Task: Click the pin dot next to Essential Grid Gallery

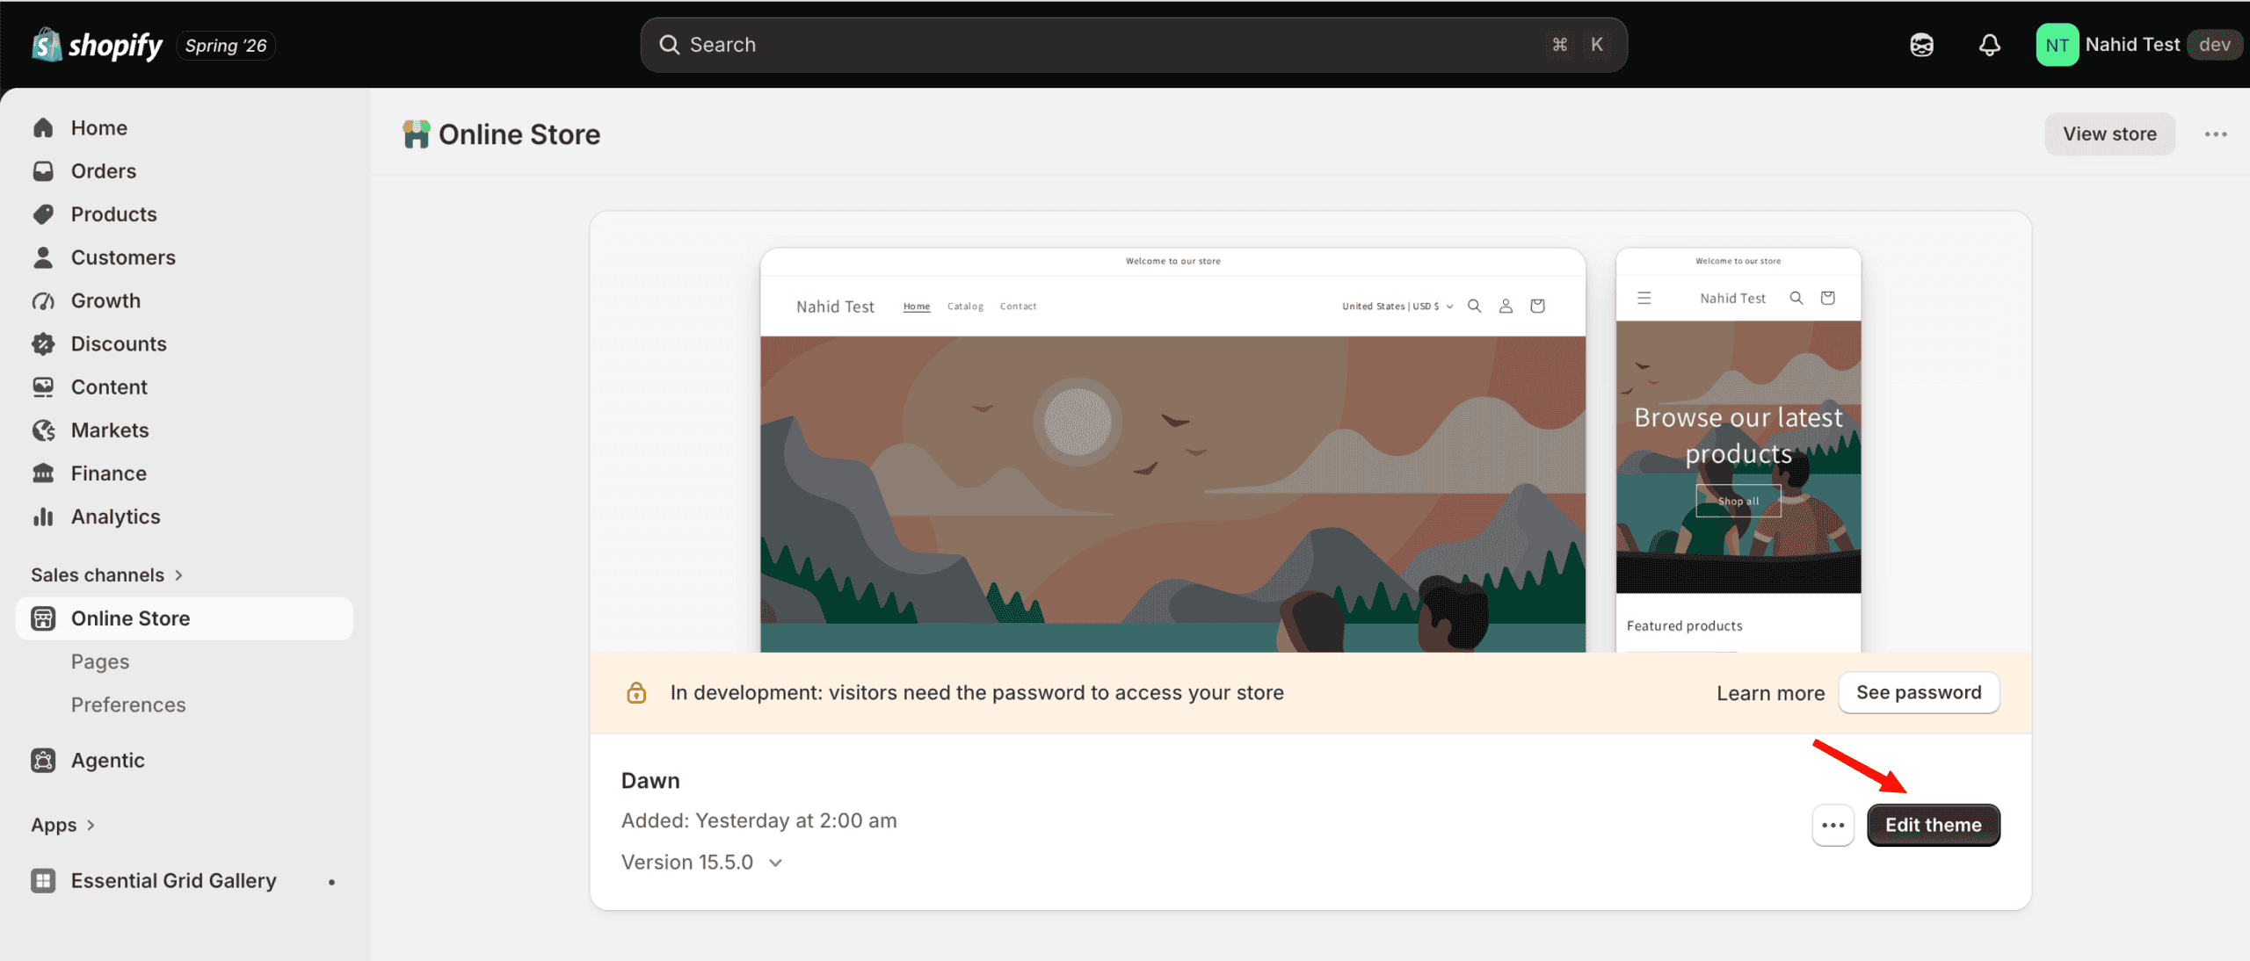Action: click(x=331, y=882)
